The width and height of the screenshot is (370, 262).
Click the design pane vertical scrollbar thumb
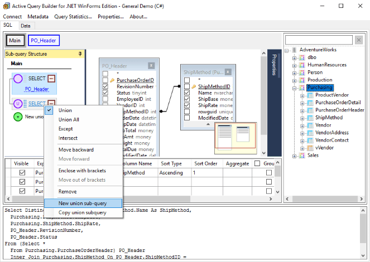[x=263, y=95]
